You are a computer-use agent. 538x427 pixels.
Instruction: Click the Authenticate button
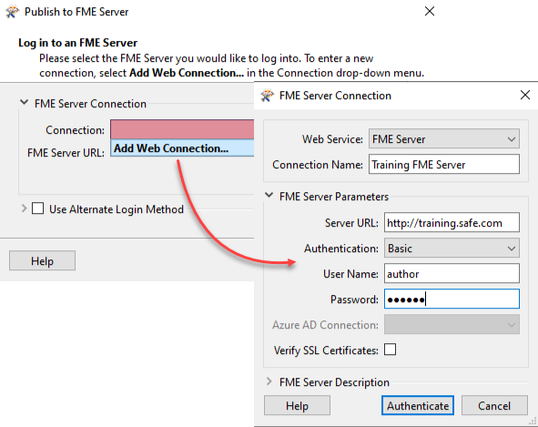418,405
